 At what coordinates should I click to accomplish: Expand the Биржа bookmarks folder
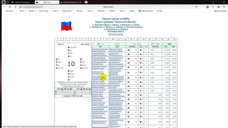(133, 11)
